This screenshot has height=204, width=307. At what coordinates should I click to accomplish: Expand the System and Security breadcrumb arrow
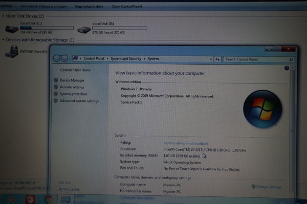(x=144, y=59)
